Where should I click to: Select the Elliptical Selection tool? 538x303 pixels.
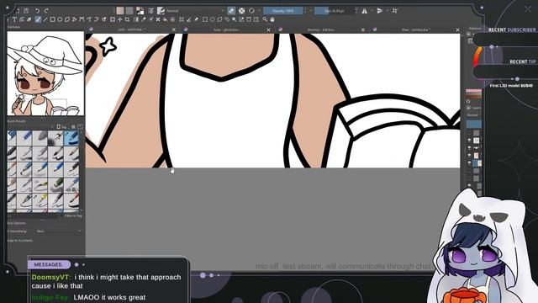point(212,19)
